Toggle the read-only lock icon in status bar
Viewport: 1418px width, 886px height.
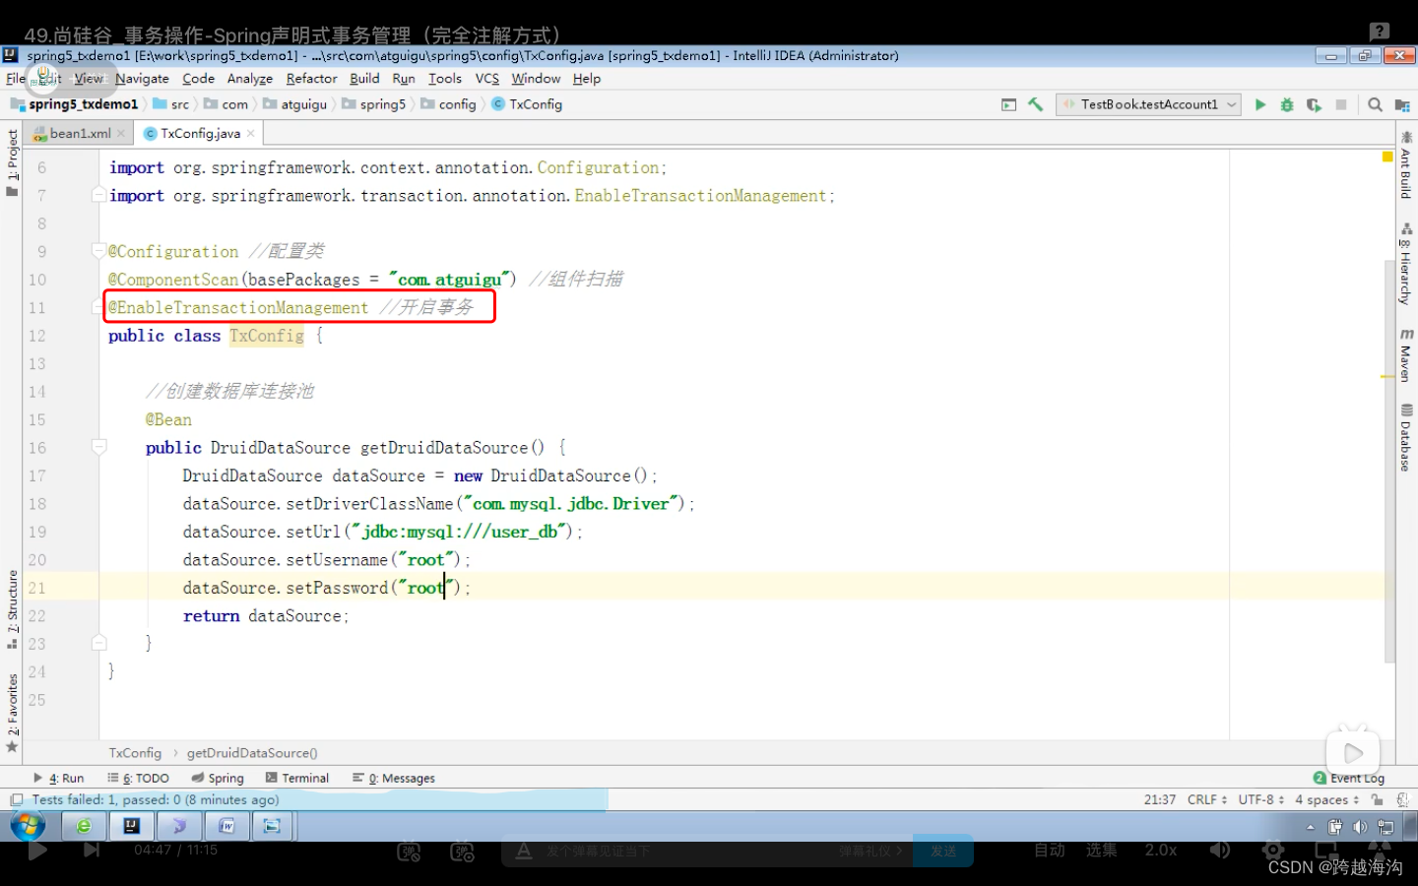(1377, 799)
